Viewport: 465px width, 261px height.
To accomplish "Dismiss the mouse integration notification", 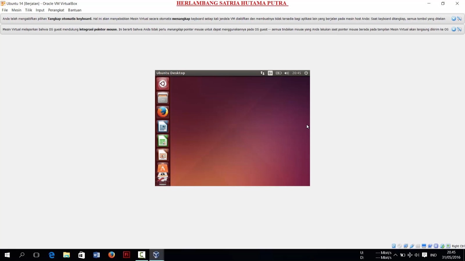I will point(454,29).
